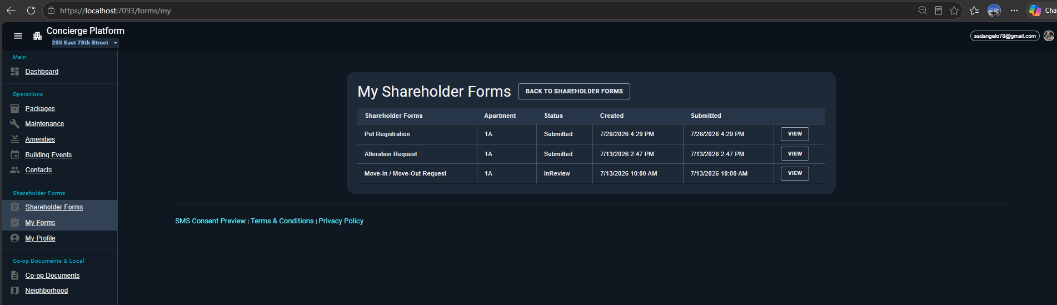Click the My Profile person icon

15,238
